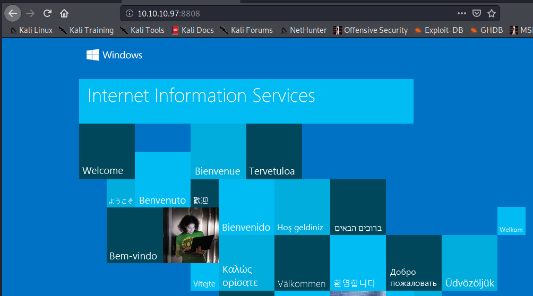
Task: Click the Welkom tile
Action: pyautogui.click(x=511, y=221)
